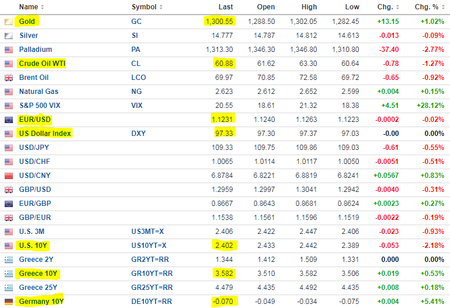Sort table by Name column arrows
450x308 pixels.
click(x=42, y=7)
